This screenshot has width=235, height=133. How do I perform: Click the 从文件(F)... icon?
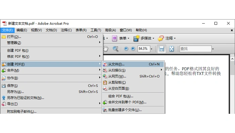click(x=105, y=64)
